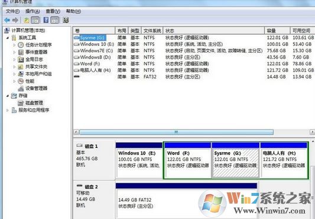Click the 设备管理器 icon
Image resolution: width=315 pixels, height=219 pixels.
click(21, 88)
